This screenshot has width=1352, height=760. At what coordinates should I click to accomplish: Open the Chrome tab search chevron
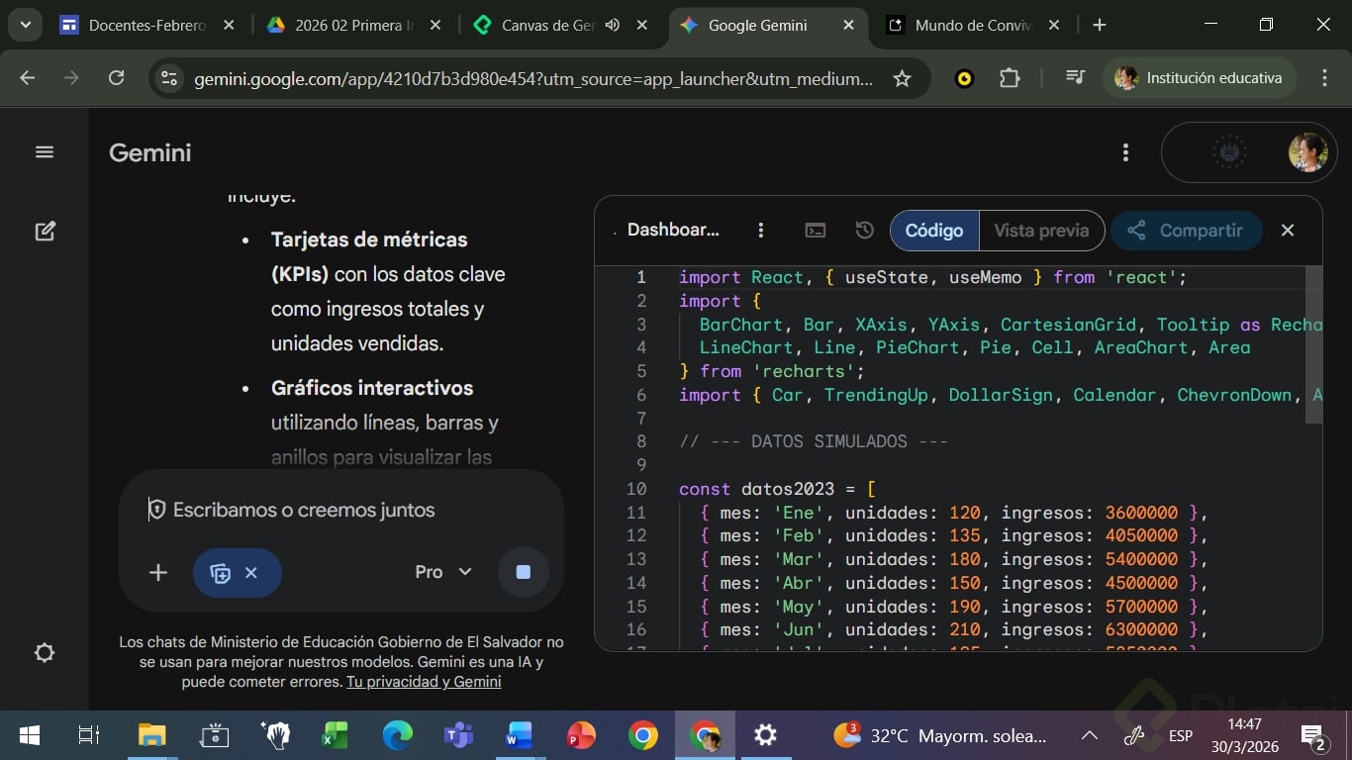pos(26,25)
